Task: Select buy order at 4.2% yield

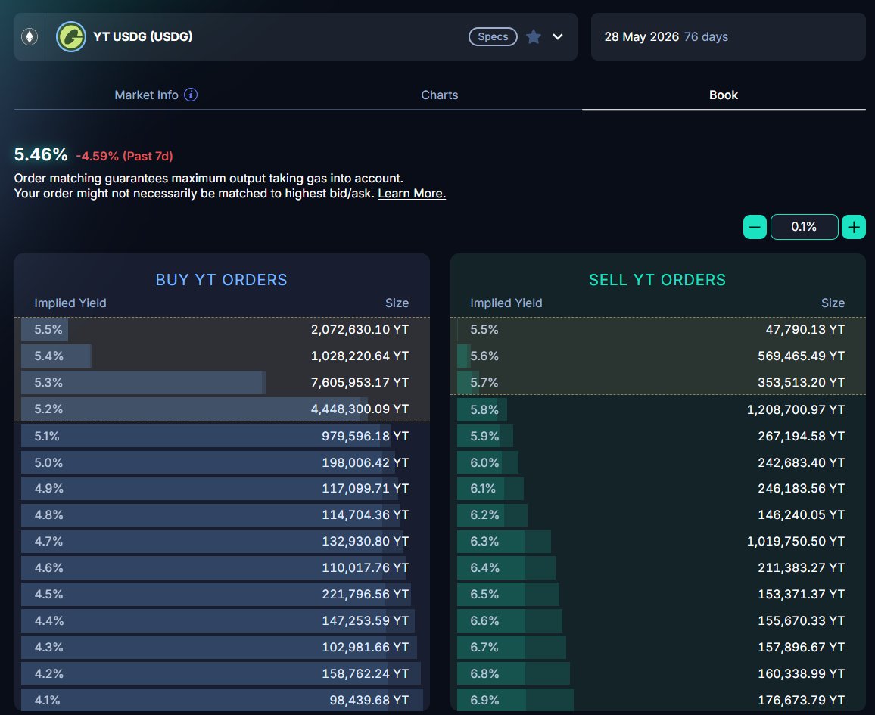Action: coord(222,673)
